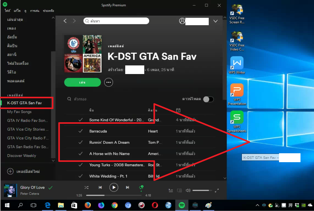Open the devices available icon
The image size is (314, 211).
tap(179, 190)
